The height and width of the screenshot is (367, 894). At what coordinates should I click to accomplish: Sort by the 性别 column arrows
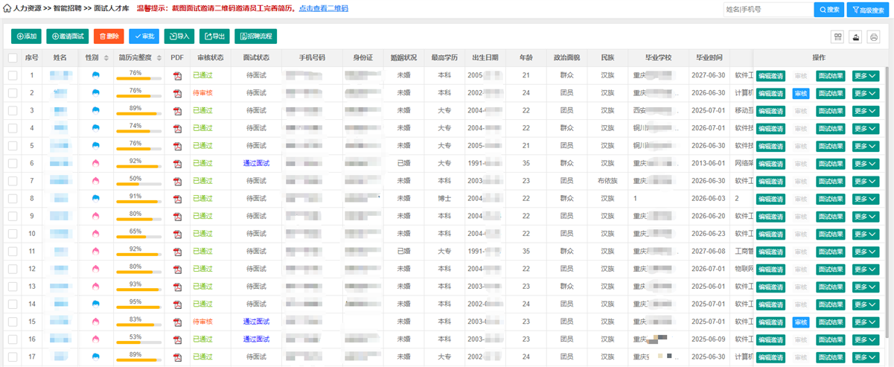[x=106, y=58]
